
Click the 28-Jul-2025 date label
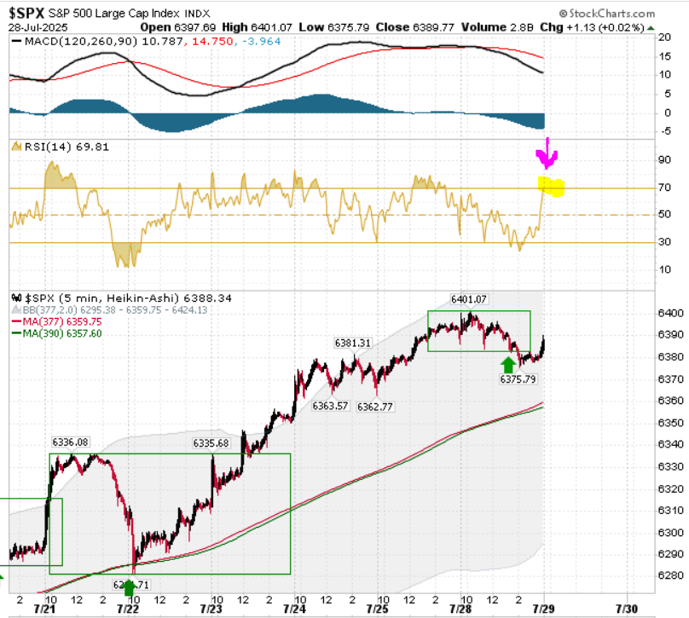coord(38,27)
